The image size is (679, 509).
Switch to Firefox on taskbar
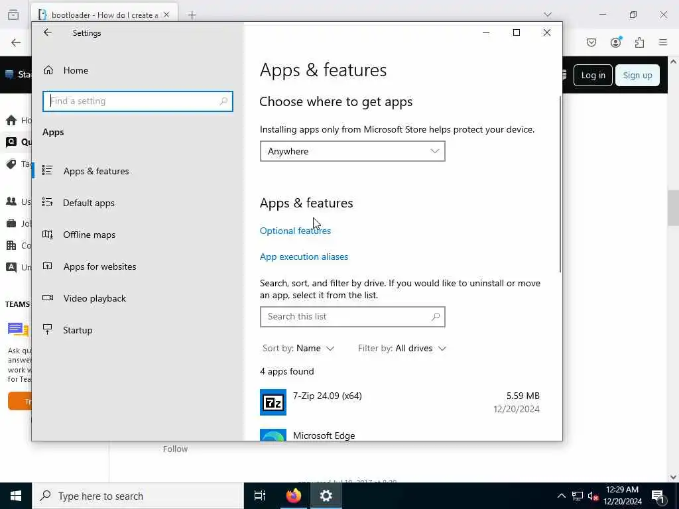293,496
